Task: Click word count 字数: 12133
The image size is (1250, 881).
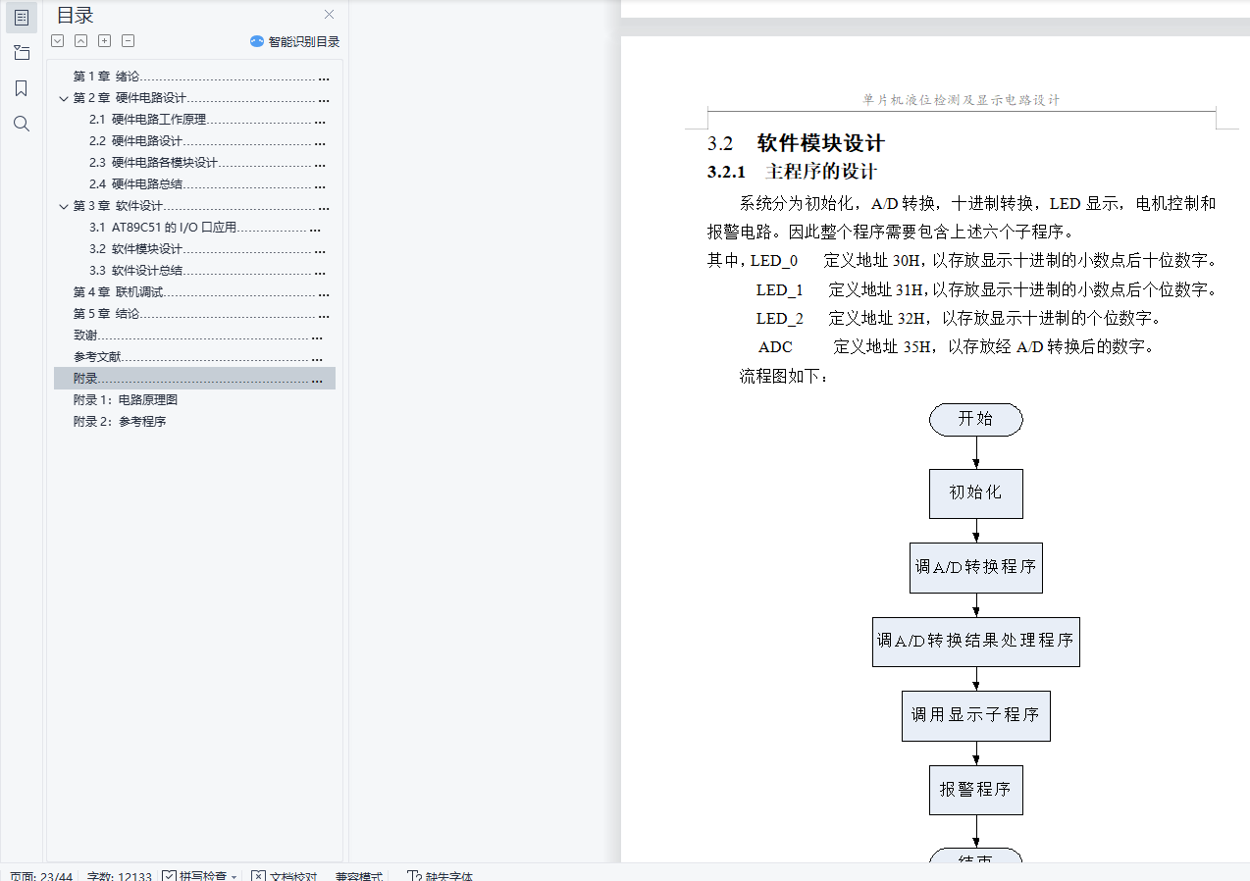Action: [x=119, y=875]
